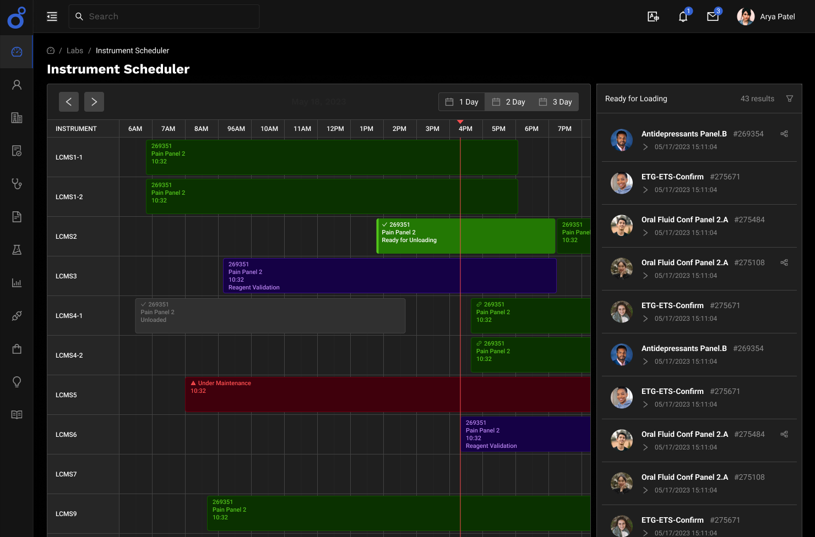Open the bar chart icon in the sidebar
The width and height of the screenshot is (815, 537).
coord(17,283)
